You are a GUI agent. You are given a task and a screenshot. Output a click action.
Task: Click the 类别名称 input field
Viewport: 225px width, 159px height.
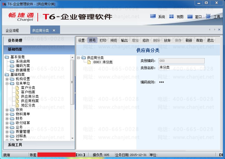point(181,67)
